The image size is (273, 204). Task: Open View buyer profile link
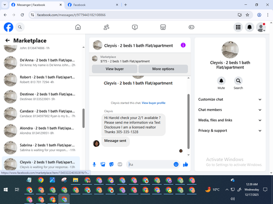click(x=153, y=103)
